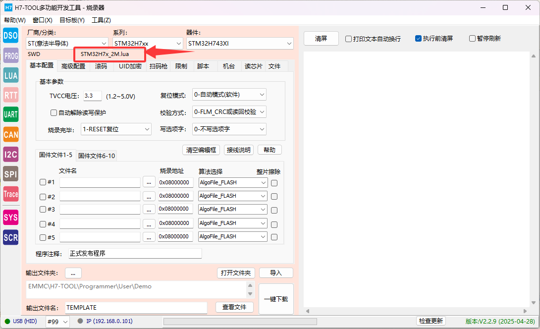This screenshot has width=540, height=329.
Task: Click the 清空编辑框 button
Action: [201, 150]
